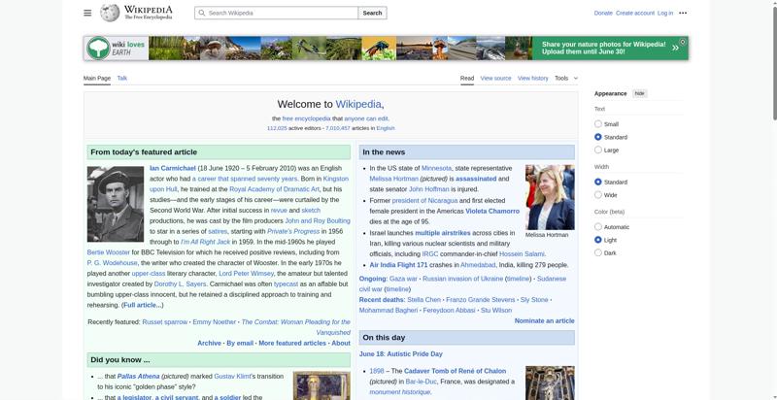The width and height of the screenshot is (777, 400).
Task: Open June 18: Autistic Pride Day link
Action: (x=401, y=354)
